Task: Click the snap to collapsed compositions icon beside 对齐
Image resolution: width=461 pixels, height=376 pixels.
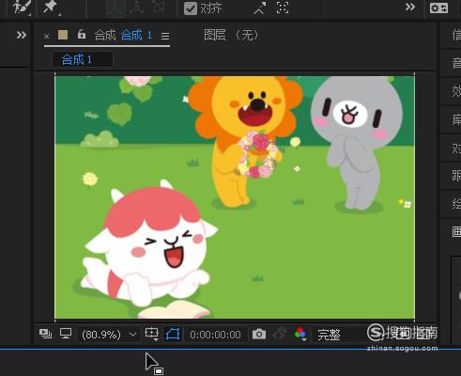Action: 259,8
